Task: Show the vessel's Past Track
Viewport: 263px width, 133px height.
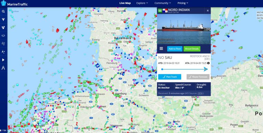Action: 170,77
